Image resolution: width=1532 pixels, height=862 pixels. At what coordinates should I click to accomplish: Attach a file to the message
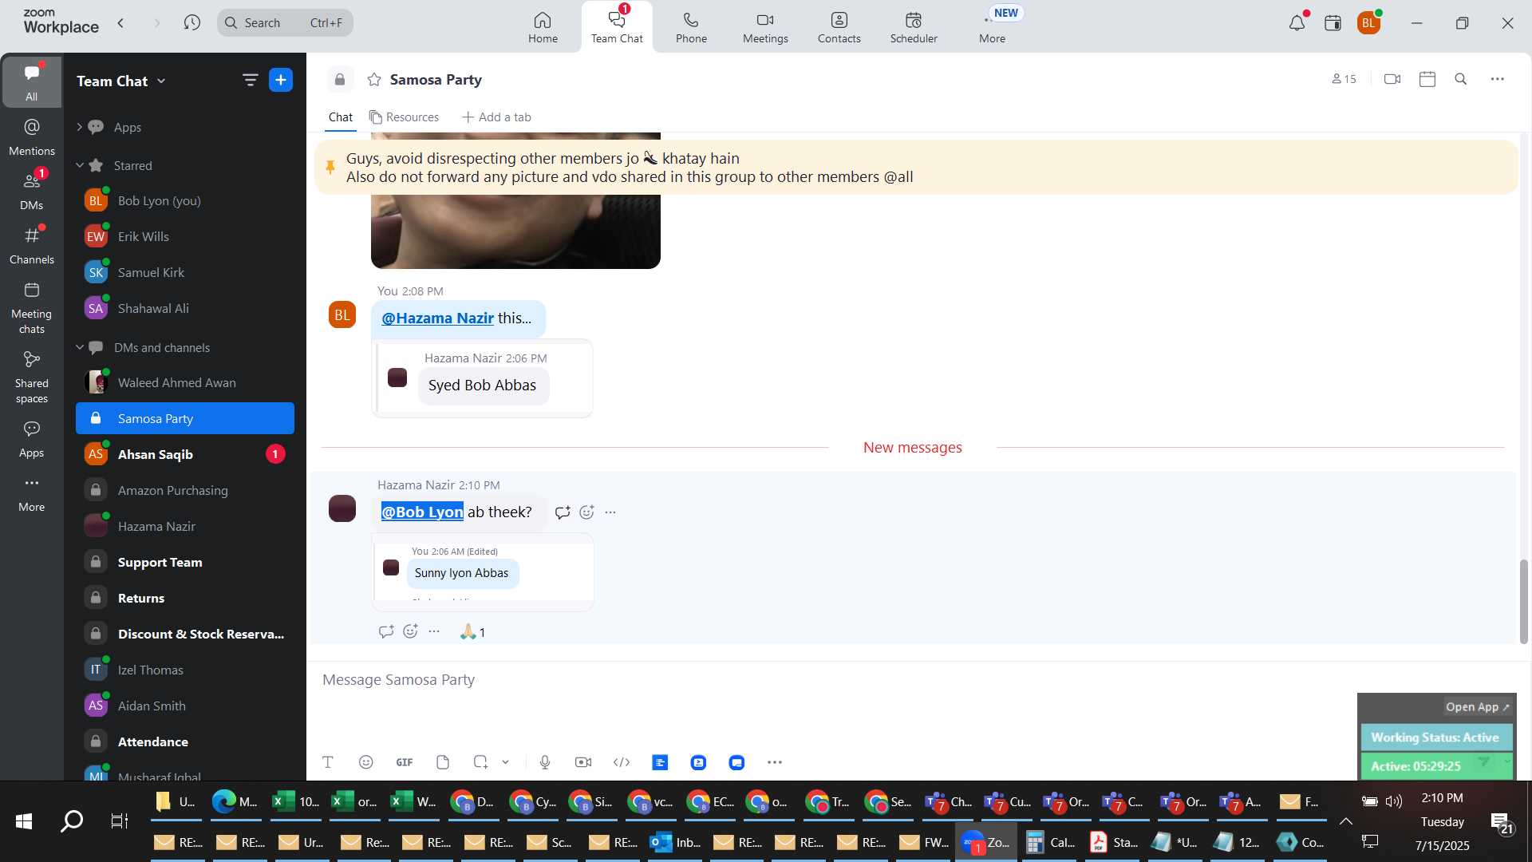[x=443, y=762]
